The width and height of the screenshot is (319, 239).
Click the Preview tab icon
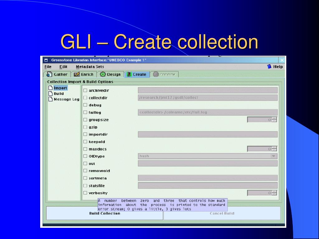(156, 74)
